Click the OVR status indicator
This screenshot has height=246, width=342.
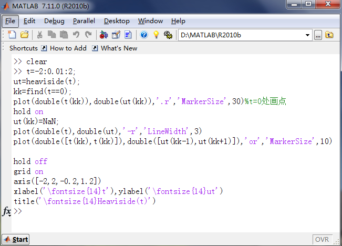tap(322, 240)
